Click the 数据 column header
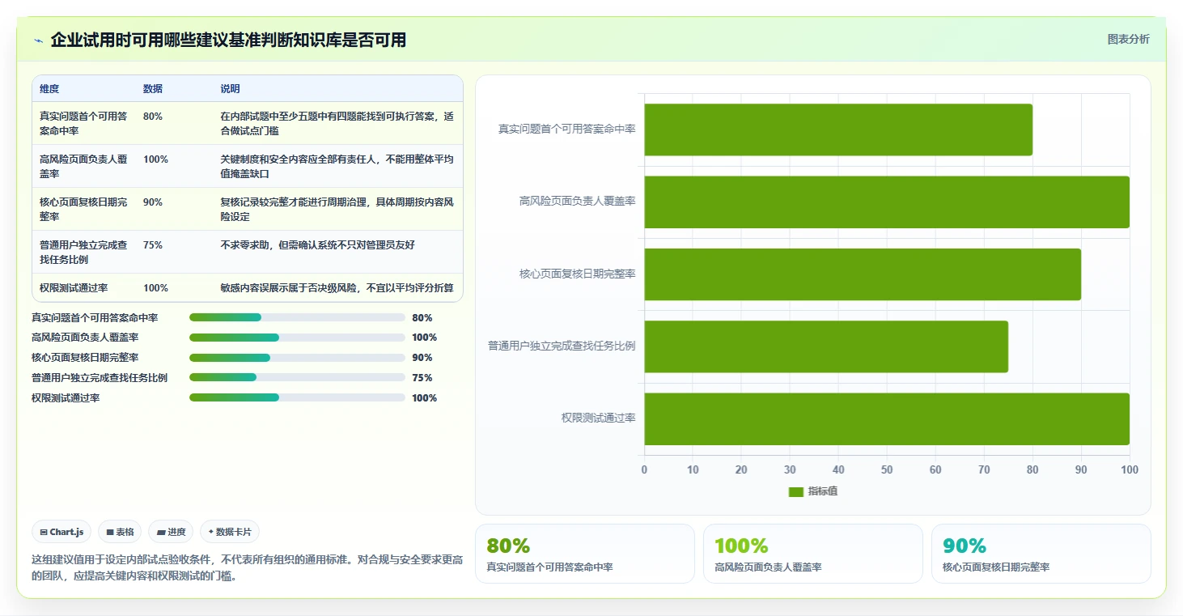 click(153, 89)
